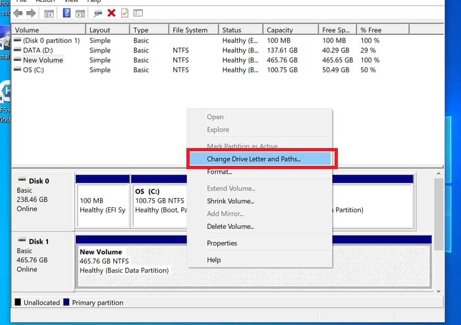The height and width of the screenshot is (325, 461).
Task: Click the Properties checkmark toolbar icon
Action: [124, 13]
